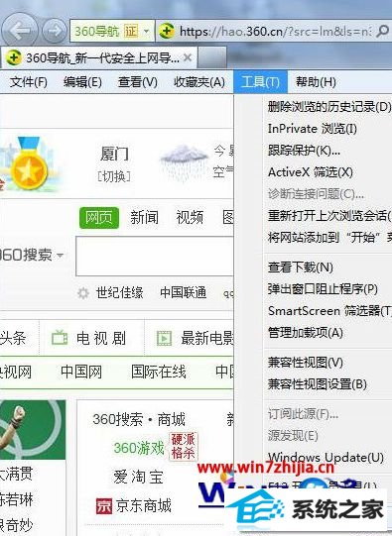Open the 爱淘宝 link
The height and width of the screenshot is (536, 392).
tap(138, 477)
